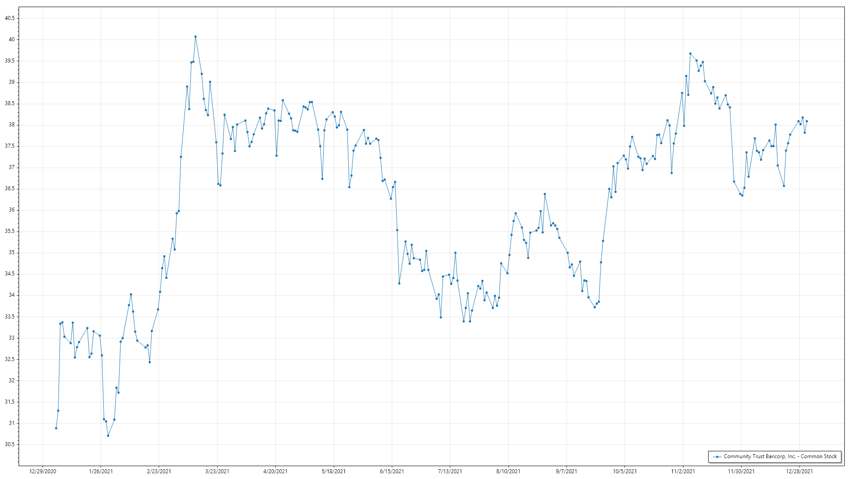851x479 pixels.
Task: Click the last data point of the series
Action: [x=807, y=121]
